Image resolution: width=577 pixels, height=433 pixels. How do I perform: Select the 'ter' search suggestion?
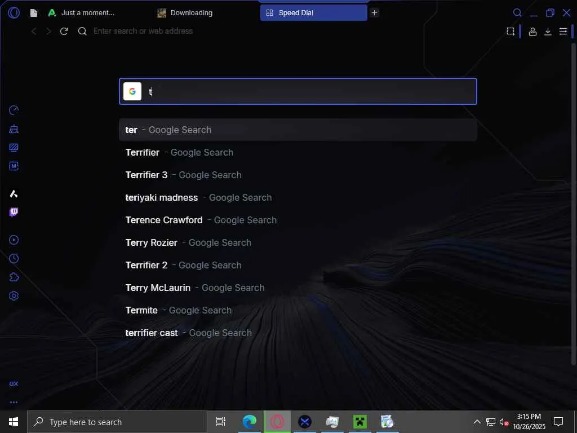coord(298,130)
